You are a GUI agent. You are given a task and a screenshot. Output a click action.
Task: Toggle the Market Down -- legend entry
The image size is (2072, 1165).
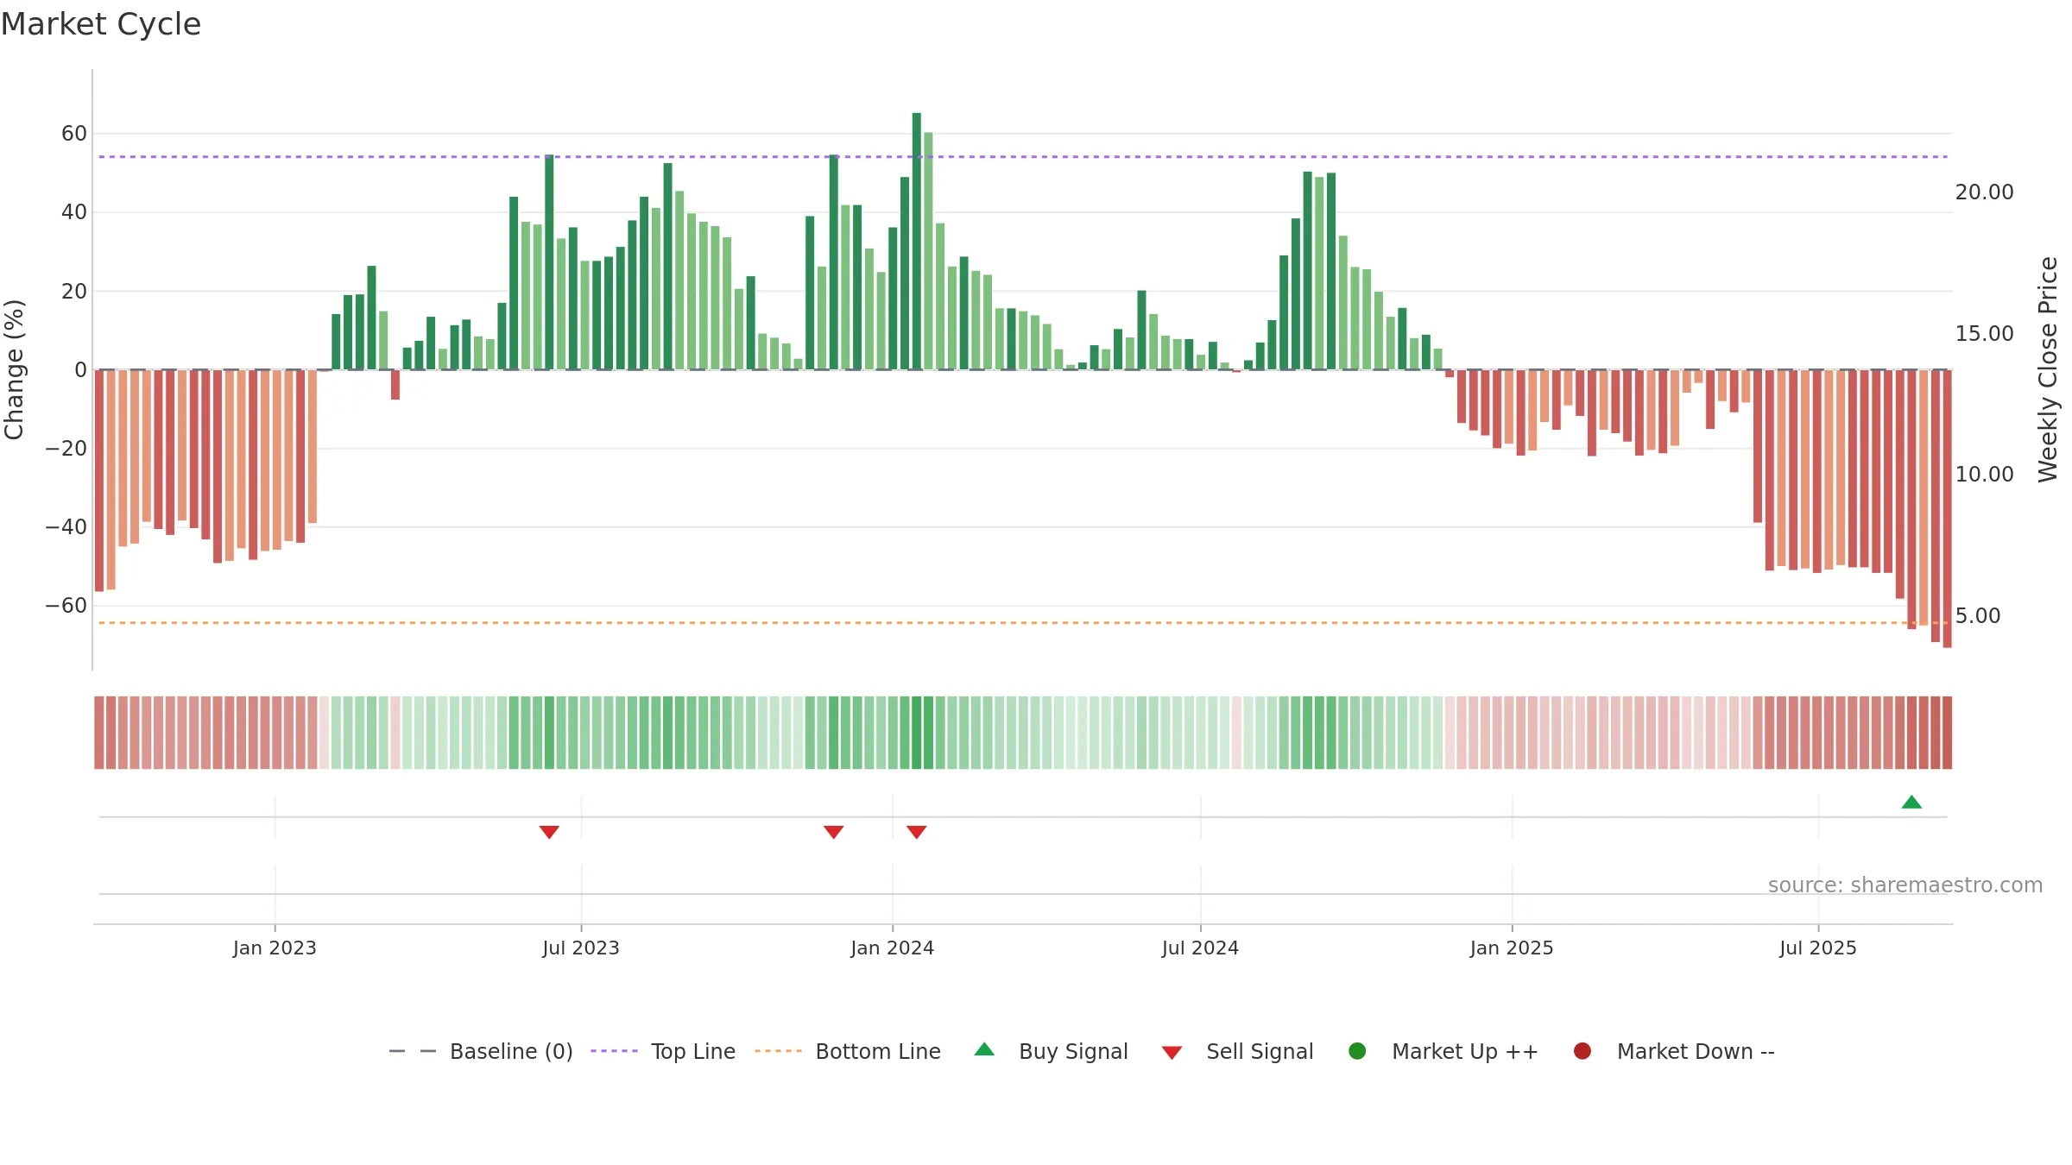click(1674, 1051)
